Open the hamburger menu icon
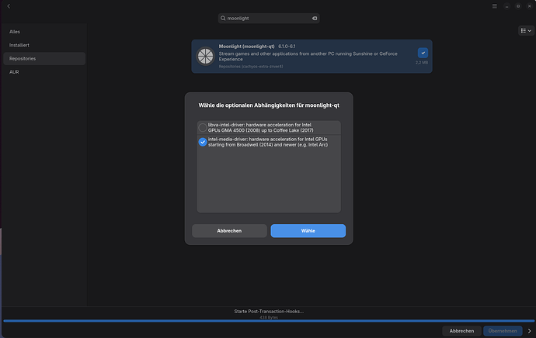The height and width of the screenshot is (338, 536). pyautogui.click(x=494, y=6)
